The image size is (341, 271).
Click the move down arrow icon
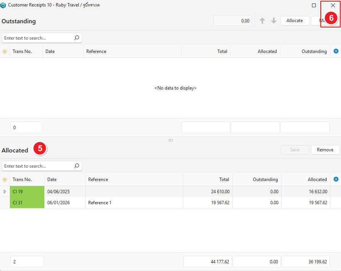[274, 21]
